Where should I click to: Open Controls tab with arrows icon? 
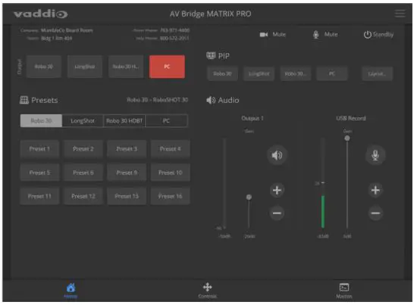[x=208, y=291]
